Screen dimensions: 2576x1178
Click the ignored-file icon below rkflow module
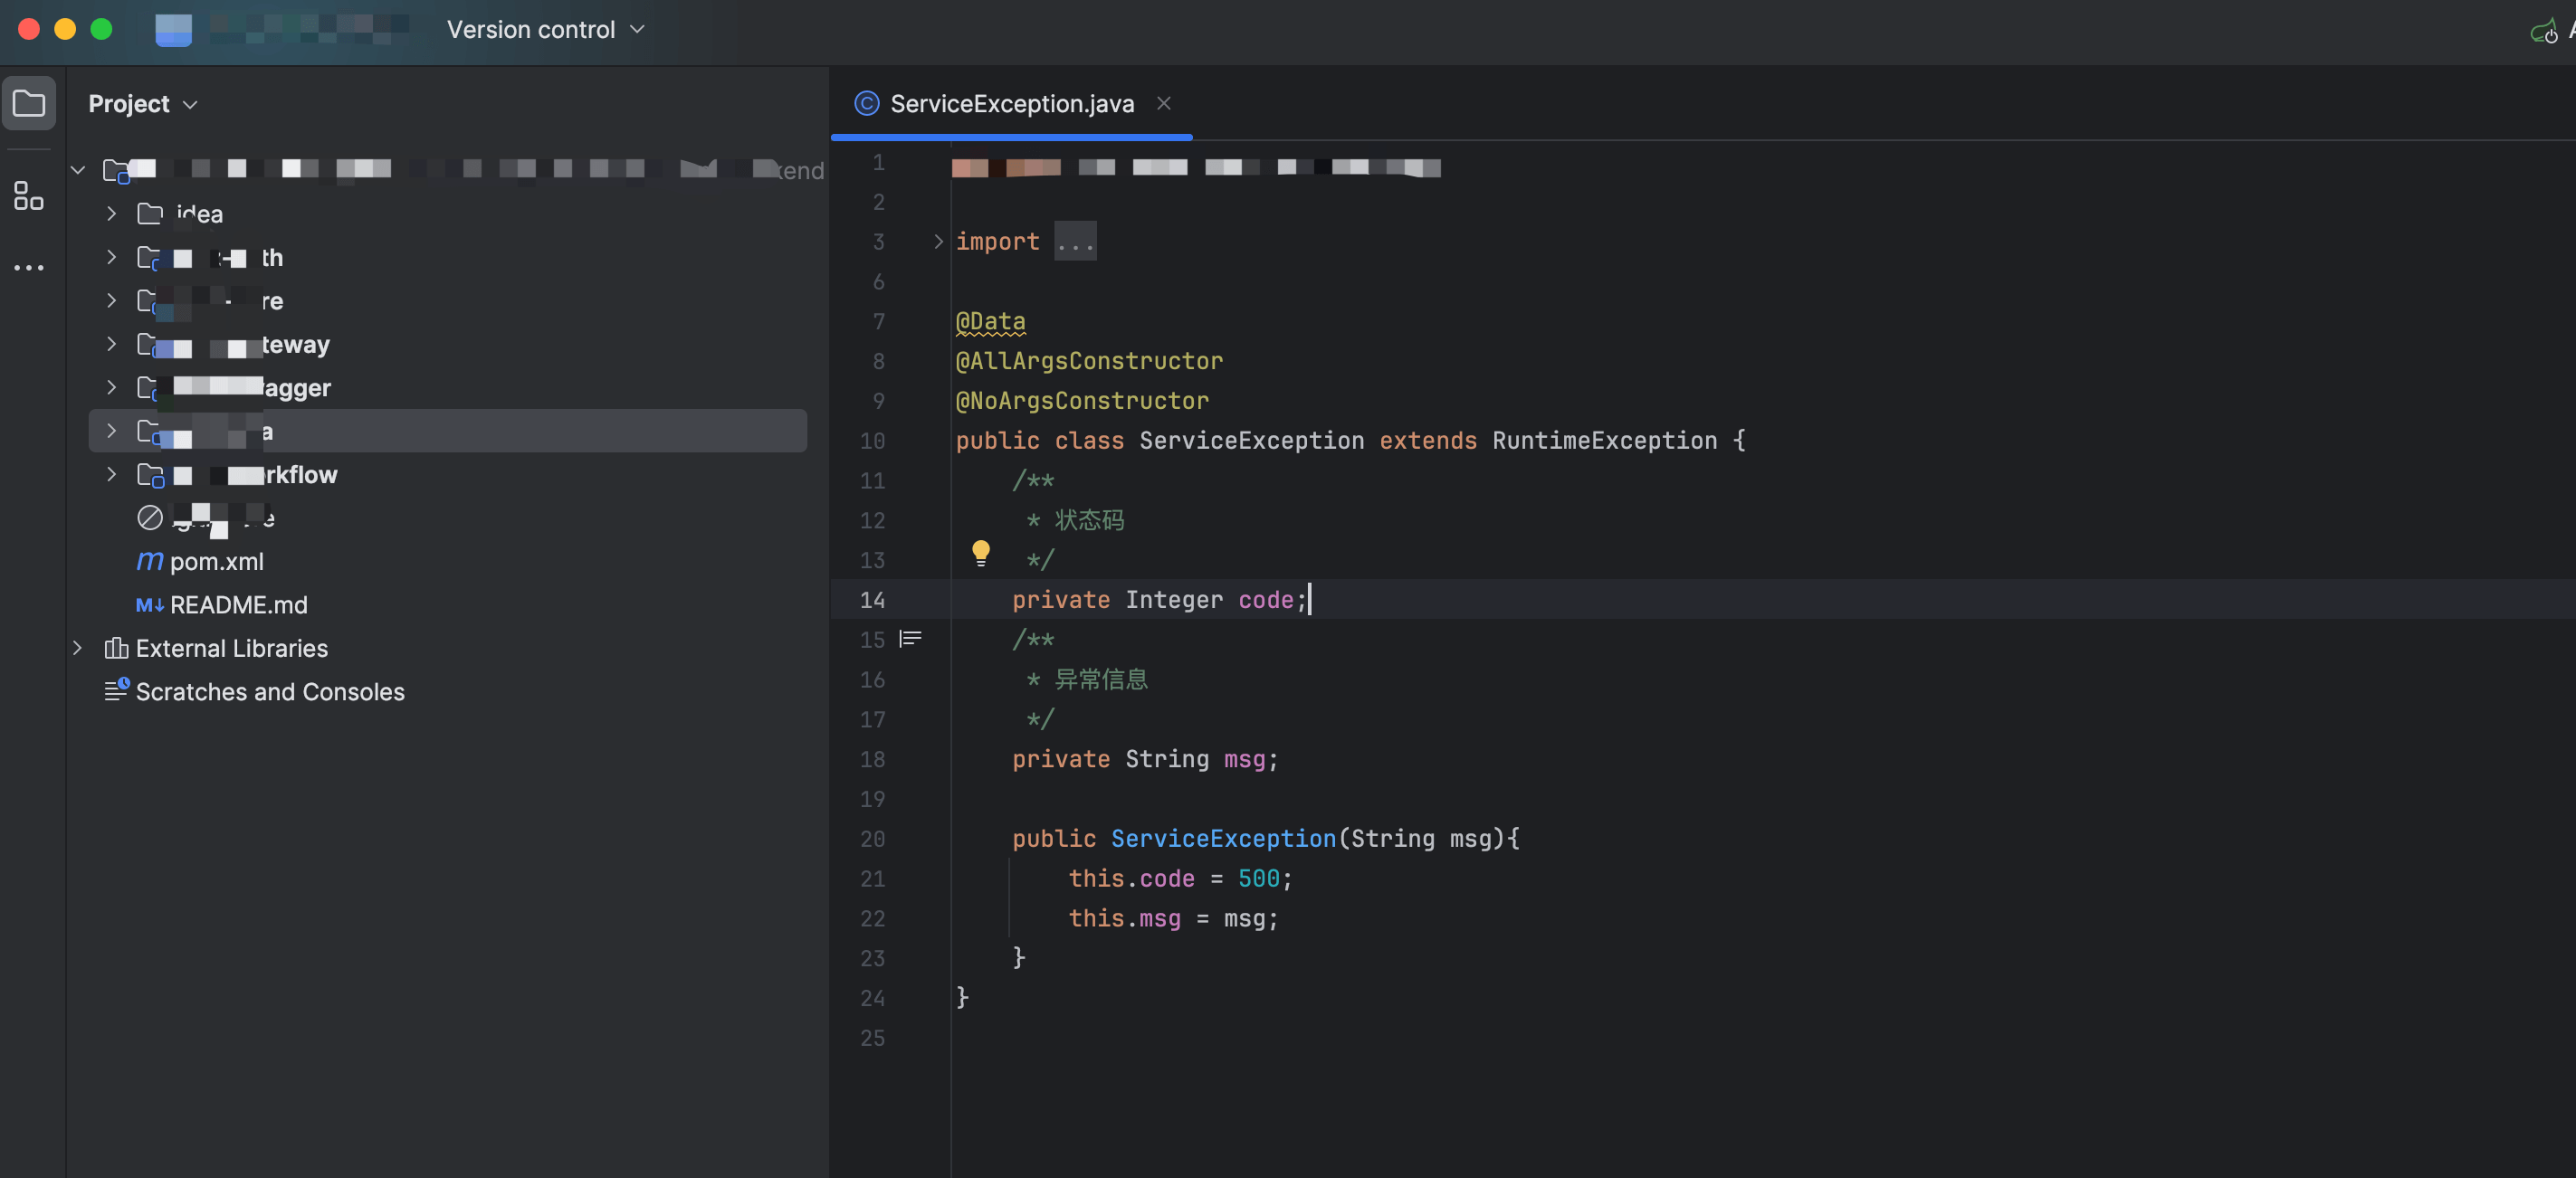[150, 518]
